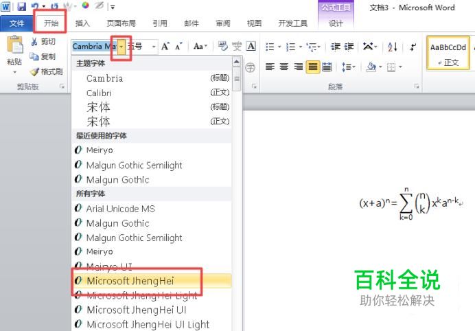This screenshot has height=331, width=475.
Task: Click the Cut (剪切) scissors icon
Action: tap(34, 41)
